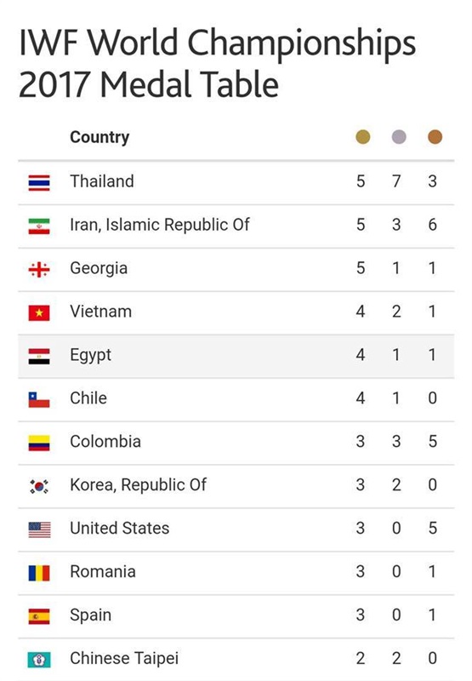Click Iran, Islamic Republic Of name
Image resolution: width=472 pixels, height=681 pixels.
coord(160,225)
